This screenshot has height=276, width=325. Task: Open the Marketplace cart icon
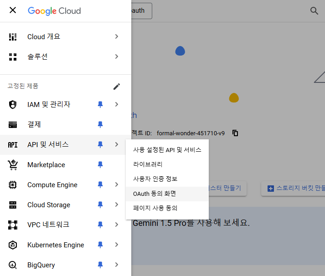point(13,165)
